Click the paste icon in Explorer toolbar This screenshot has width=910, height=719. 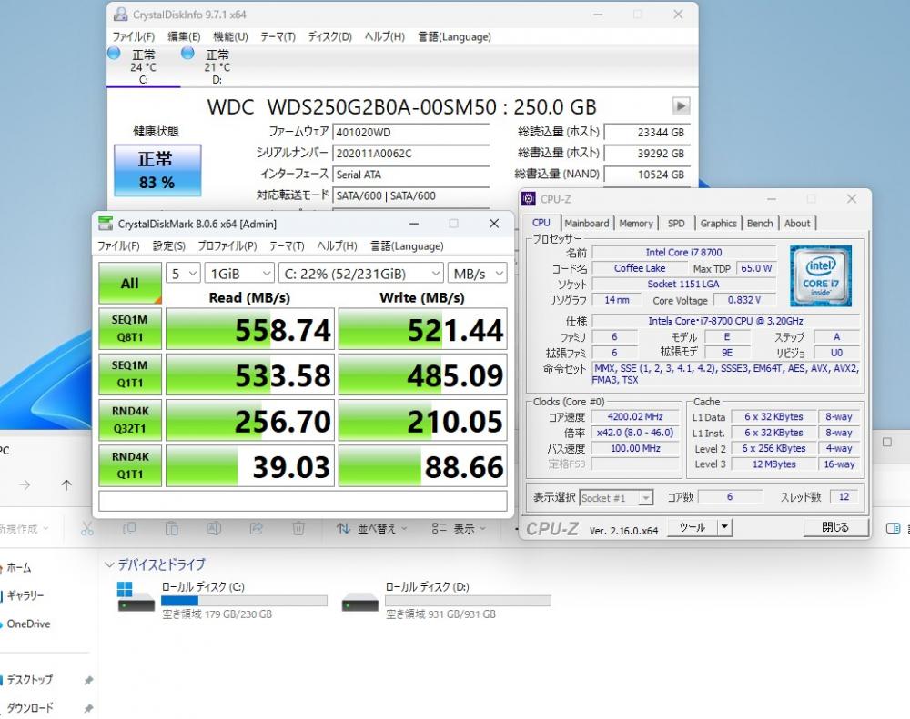coord(172,528)
